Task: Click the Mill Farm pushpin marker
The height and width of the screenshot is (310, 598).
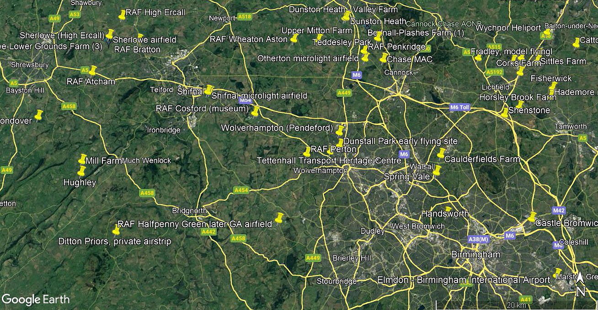Action: (82, 159)
